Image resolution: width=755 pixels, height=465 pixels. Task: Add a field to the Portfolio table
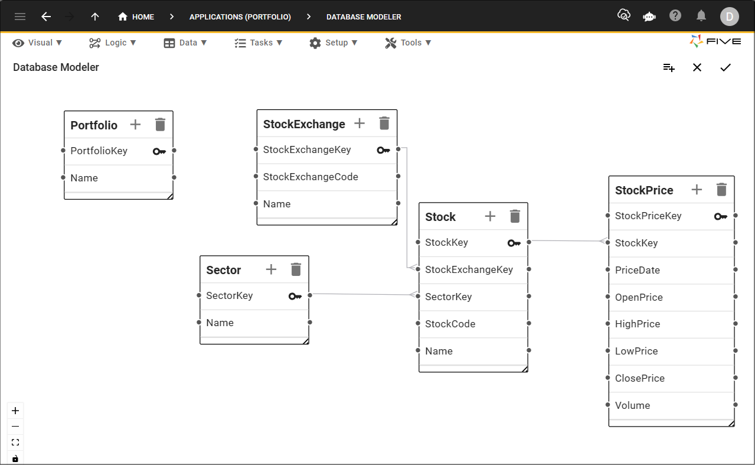click(135, 125)
